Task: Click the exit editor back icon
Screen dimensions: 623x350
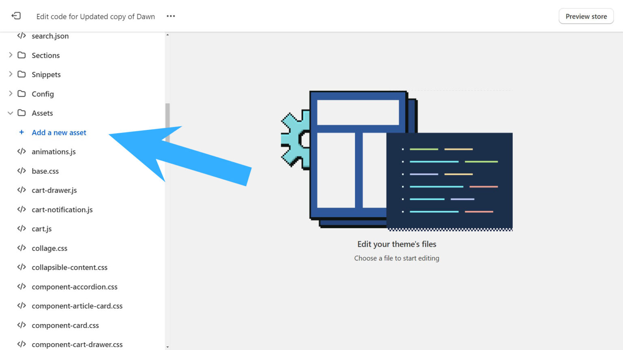Action: point(16,16)
